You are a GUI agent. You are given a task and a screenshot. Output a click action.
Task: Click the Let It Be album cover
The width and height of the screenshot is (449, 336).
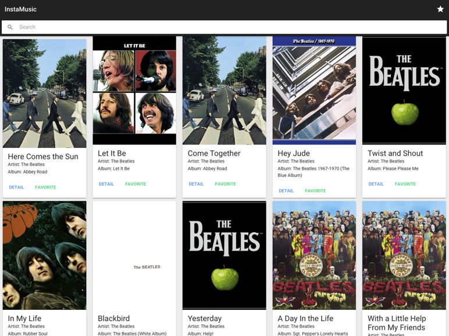pyautogui.click(x=134, y=91)
